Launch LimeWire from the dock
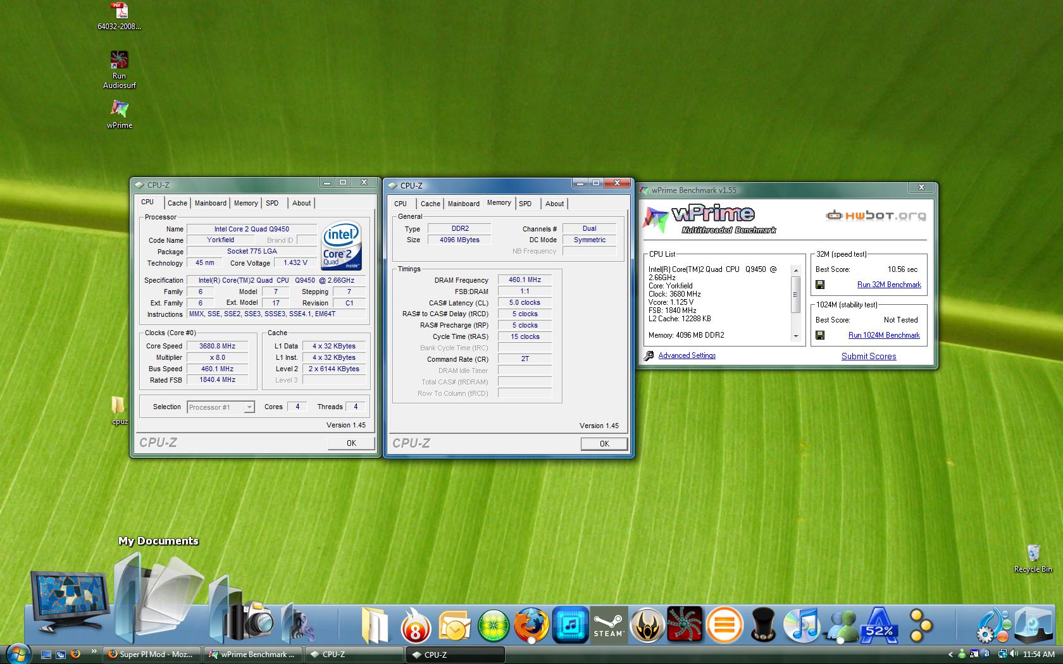Image resolution: width=1063 pixels, height=664 pixels. tap(493, 626)
